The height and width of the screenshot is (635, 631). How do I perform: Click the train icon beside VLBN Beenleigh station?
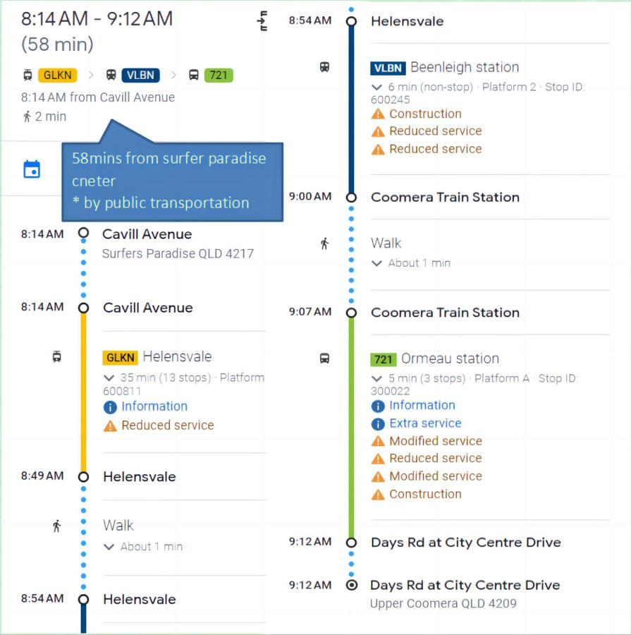(x=324, y=67)
